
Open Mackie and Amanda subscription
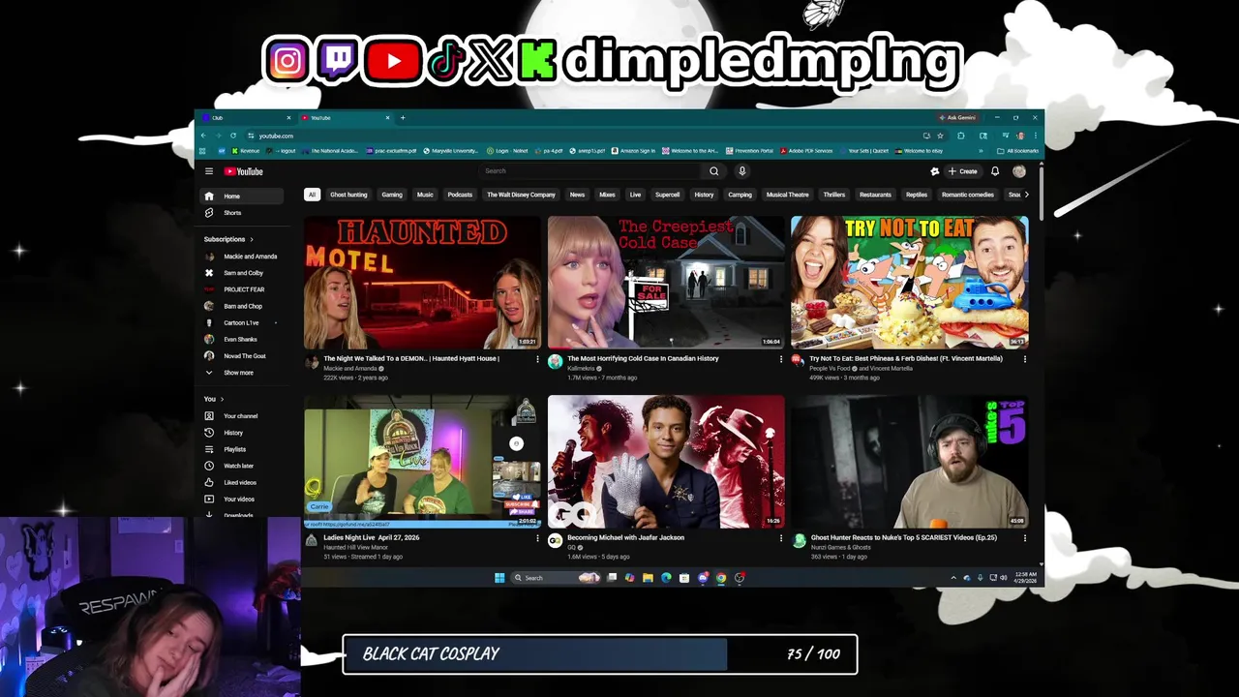[242, 257]
